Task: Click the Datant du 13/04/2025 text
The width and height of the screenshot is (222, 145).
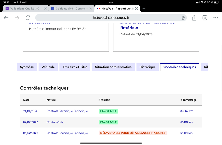Action: click(136, 34)
